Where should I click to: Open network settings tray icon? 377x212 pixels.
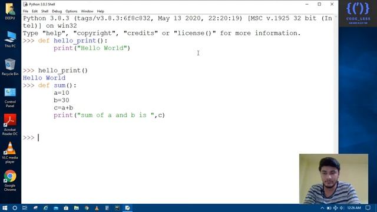click(335, 208)
